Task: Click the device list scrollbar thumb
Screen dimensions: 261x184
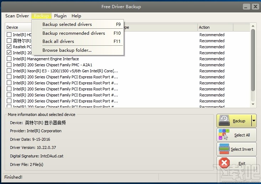Action: click(x=253, y=60)
